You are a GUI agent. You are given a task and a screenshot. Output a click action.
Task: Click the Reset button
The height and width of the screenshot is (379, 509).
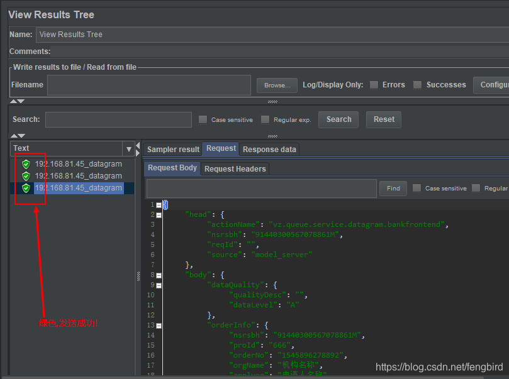tap(384, 119)
